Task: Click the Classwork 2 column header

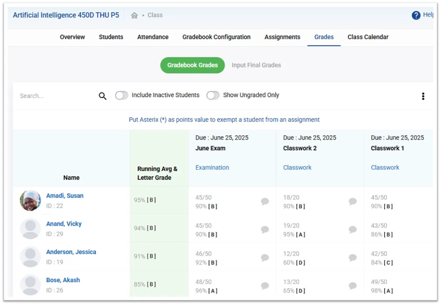Action: coord(300,148)
